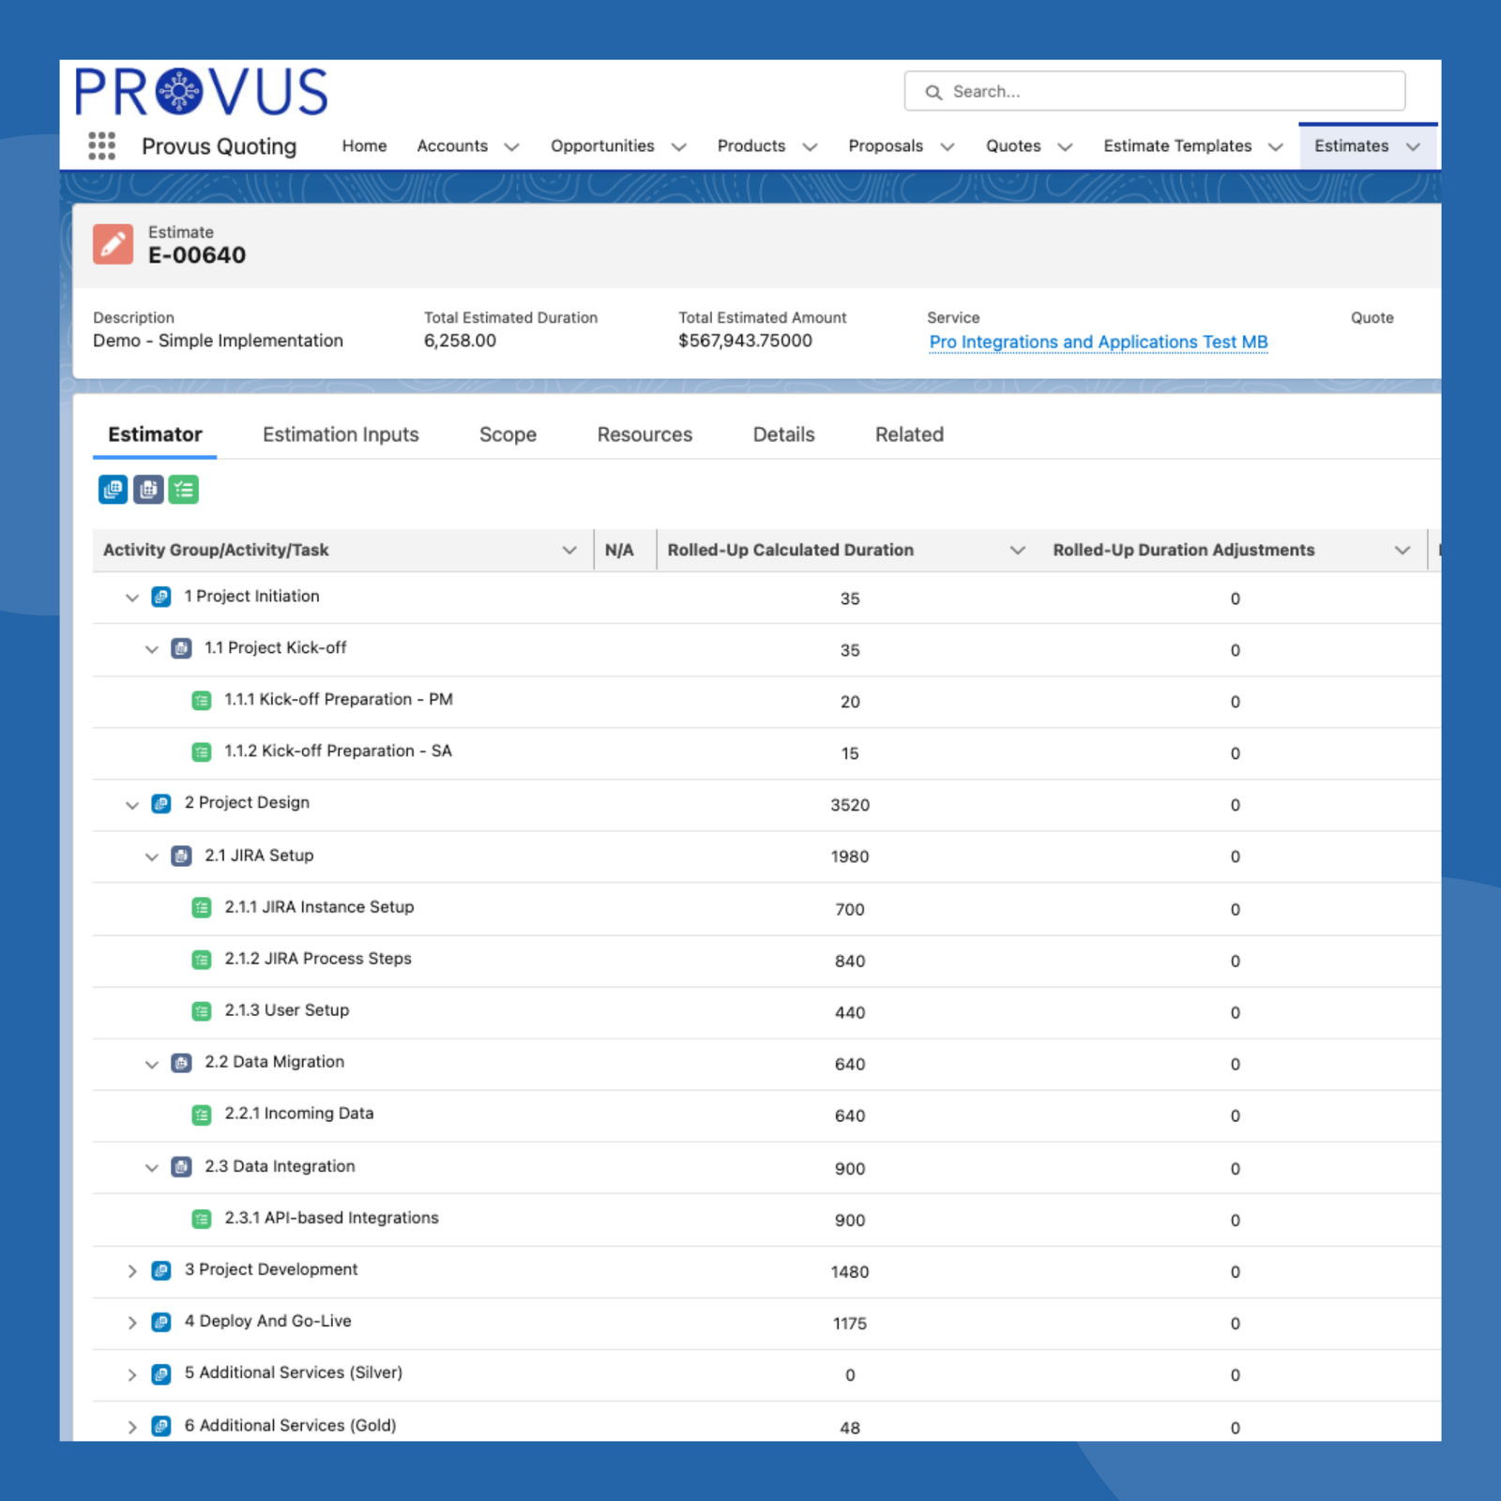Open Pro Integrations and Applications Test MB link
The image size is (1501, 1501).
pyautogui.click(x=1099, y=342)
